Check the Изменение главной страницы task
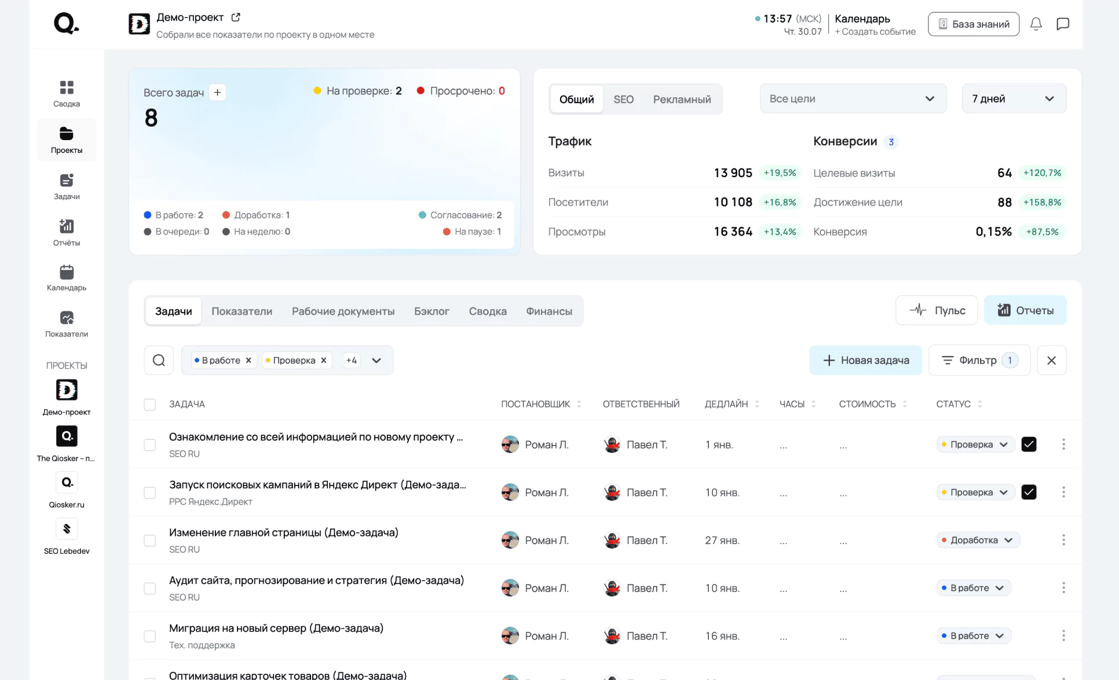The width and height of the screenshot is (1119, 680). pyautogui.click(x=150, y=541)
